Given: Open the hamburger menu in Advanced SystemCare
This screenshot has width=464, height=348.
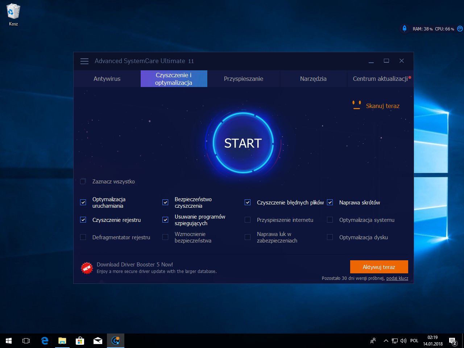Looking at the screenshot, I should pos(84,61).
